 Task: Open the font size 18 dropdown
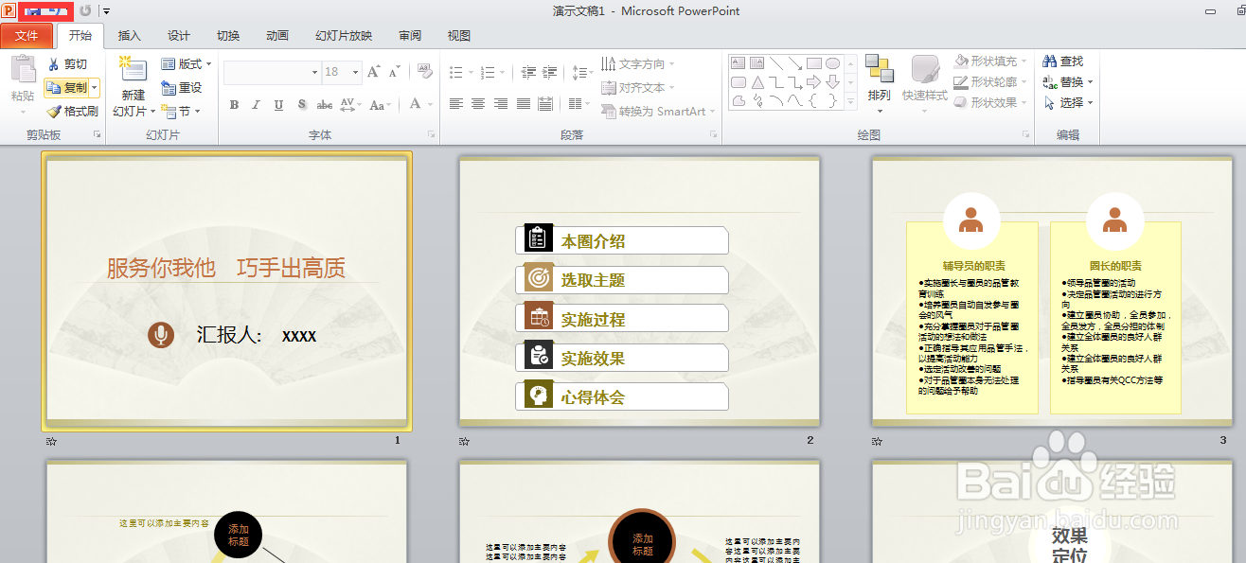(355, 72)
